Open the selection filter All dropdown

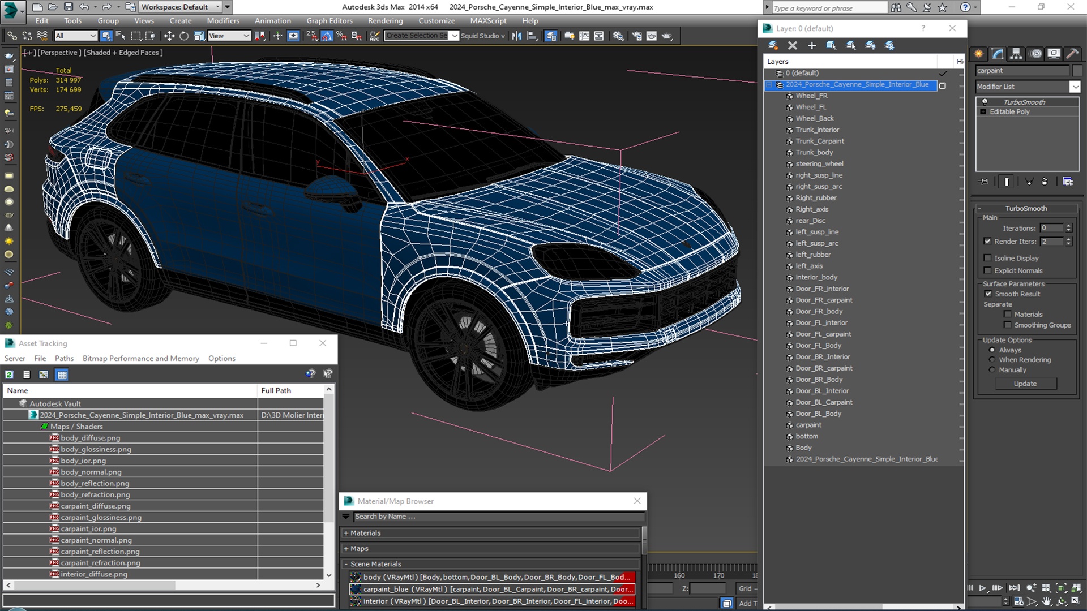click(76, 36)
